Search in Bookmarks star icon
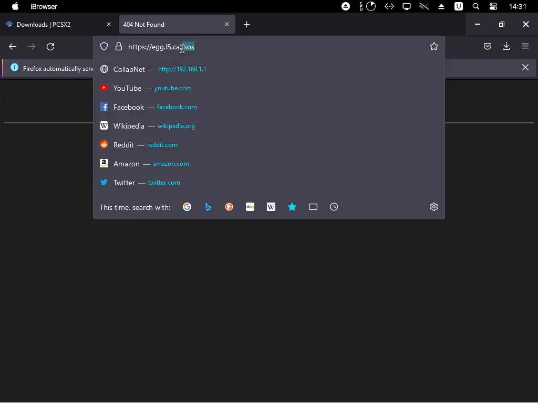The height and width of the screenshot is (403, 538). [x=292, y=207]
